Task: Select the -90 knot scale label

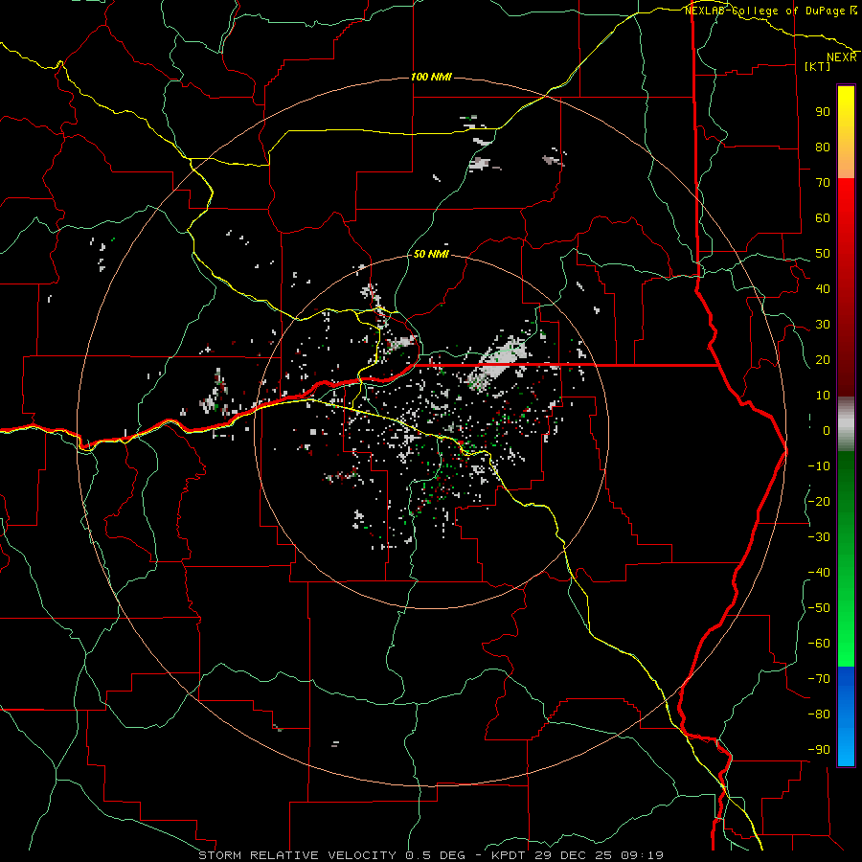Action: 819,750
